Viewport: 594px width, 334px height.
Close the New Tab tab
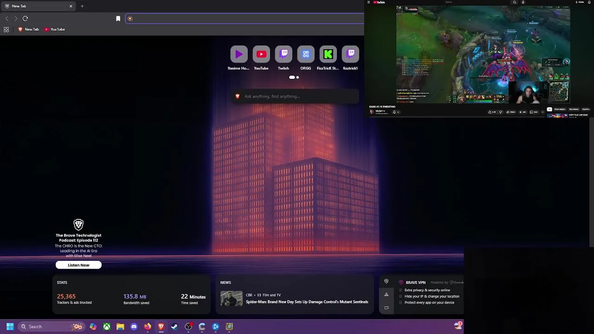[x=71, y=6]
